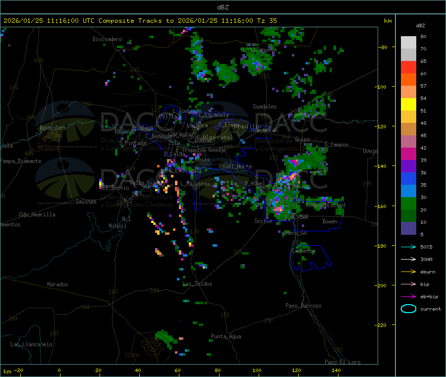Click the -220 km tick on right axis
This screenshot has width=446, height=377.
click(x=382, y=325)
